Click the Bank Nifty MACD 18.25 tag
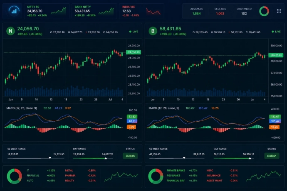The width and height of the screenshot is (287, 191). pos(274,127)
